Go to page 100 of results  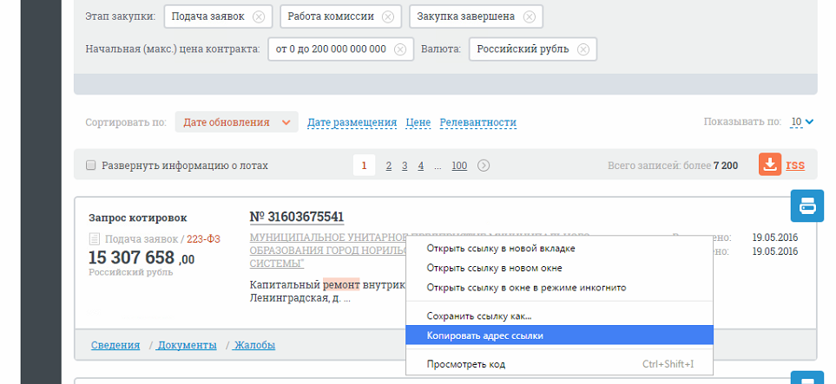click(x=459, y=166)
